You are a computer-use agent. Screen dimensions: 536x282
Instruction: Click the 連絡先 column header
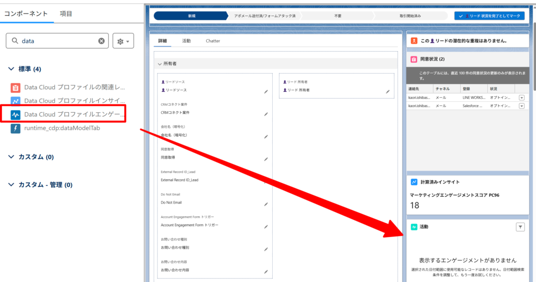(419, 89)
